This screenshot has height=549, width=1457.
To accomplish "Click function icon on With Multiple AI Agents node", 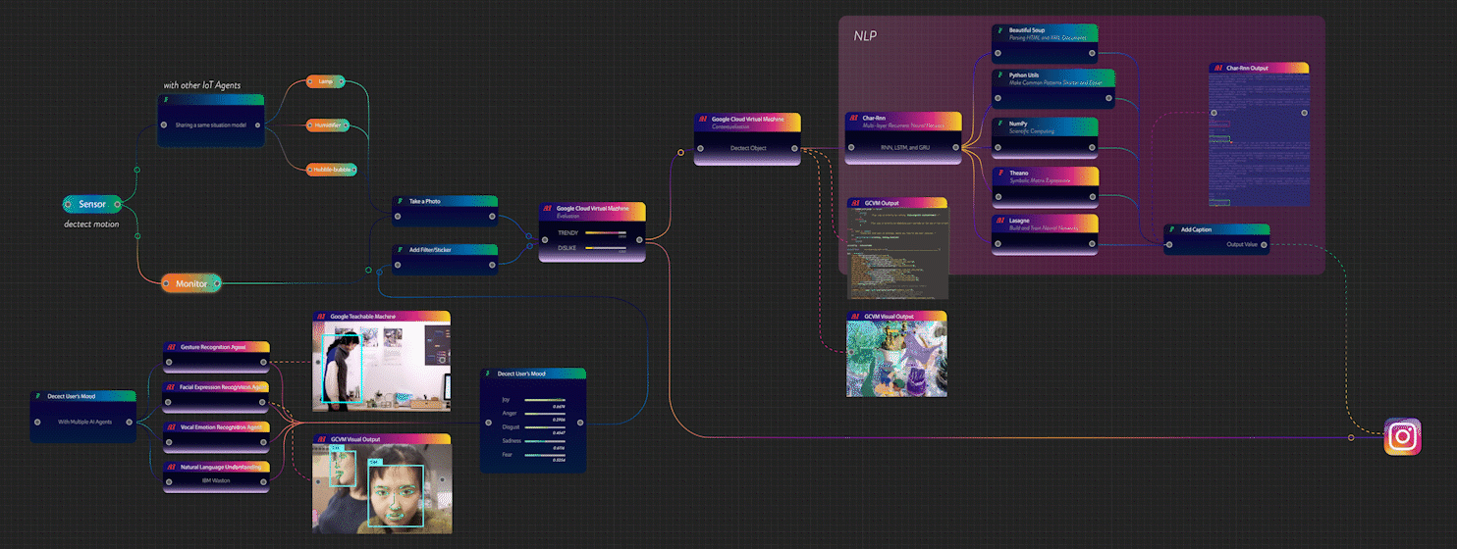I will click(39, 397).
